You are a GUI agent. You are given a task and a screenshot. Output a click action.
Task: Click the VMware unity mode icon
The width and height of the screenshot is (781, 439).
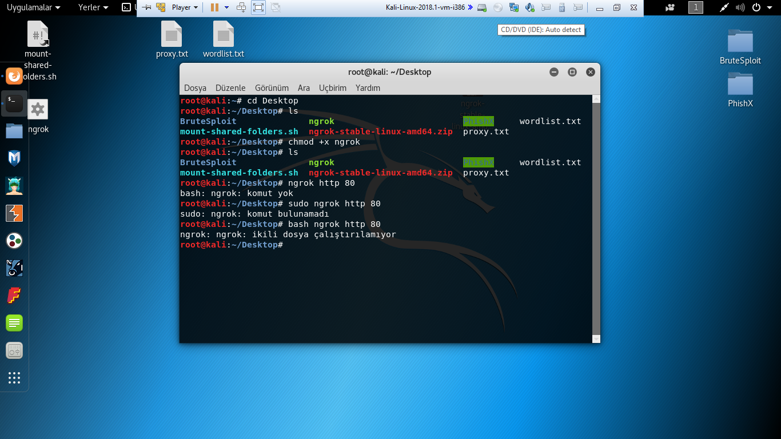(276, 7)
